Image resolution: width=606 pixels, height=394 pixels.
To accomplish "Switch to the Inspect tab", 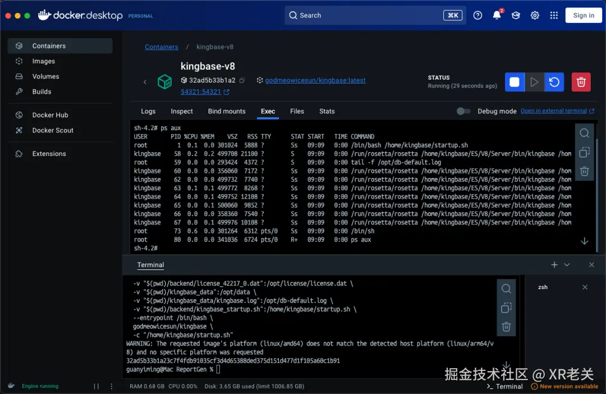I will pos(182,111).
